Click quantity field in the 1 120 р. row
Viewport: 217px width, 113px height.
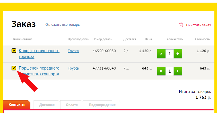(170, 54)
